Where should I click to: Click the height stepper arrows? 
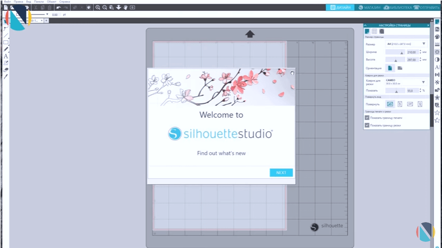[420, 59]
